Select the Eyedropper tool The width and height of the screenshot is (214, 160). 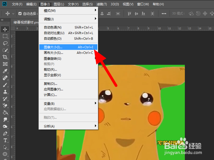point(5,71)
